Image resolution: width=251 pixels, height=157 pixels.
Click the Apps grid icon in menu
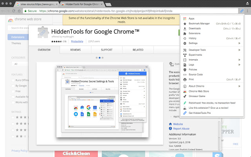pyautogui.click(x=185, y=18)
